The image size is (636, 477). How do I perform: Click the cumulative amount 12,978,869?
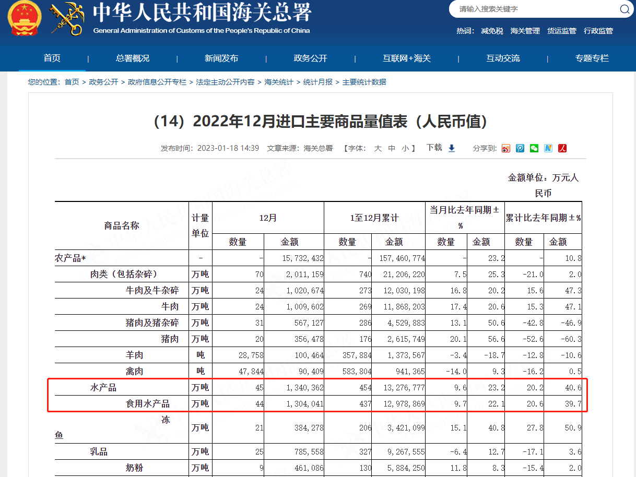(x=404, y=403)
